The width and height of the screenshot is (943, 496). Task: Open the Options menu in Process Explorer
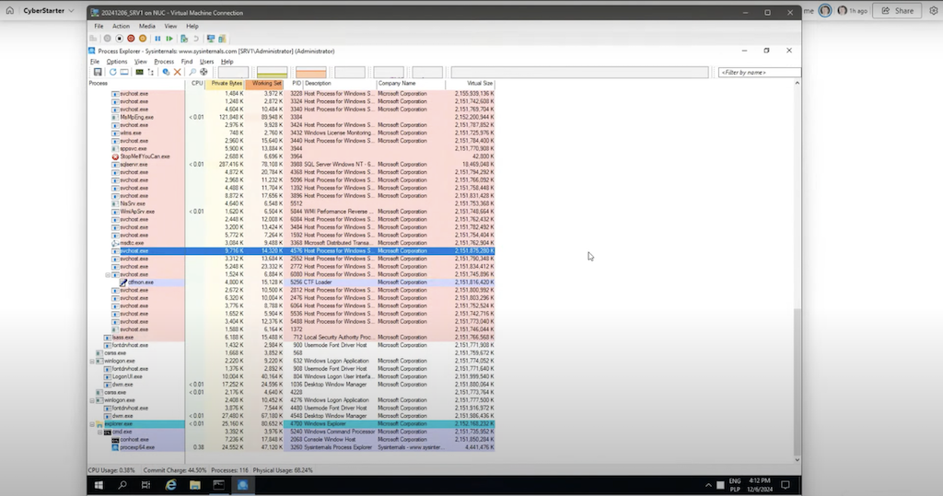[116, 62]
